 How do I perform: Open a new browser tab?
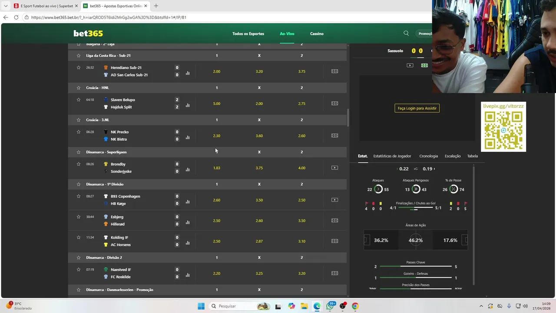coord(156,6)
